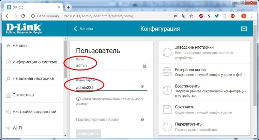Viewport: 259px width, 140px height.
Task: Toggle visibility of the new password field
Action: [142, 87]
